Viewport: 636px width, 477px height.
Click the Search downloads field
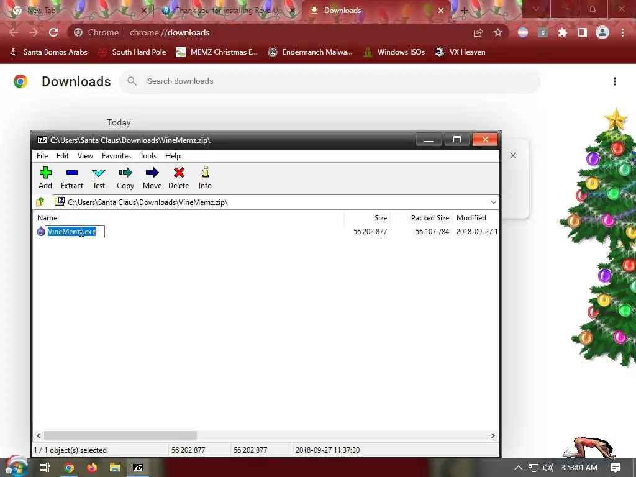(330, 81)
